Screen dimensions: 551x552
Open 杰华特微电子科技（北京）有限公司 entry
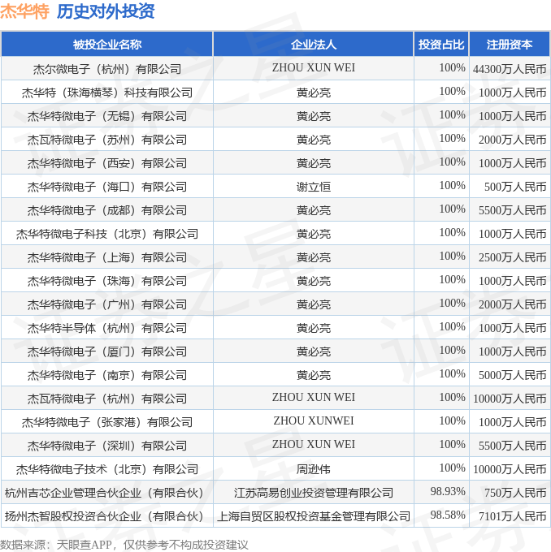click(x=107, y=234)
